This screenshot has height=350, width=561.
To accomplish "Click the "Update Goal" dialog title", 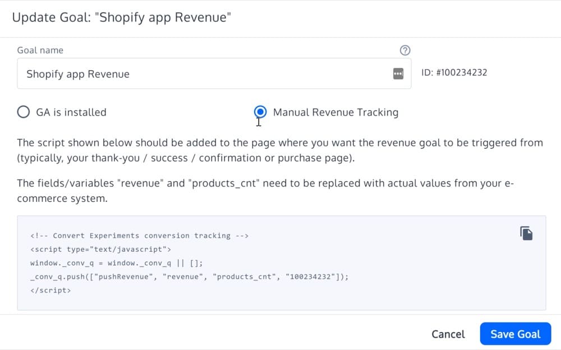I will [122, 17].
